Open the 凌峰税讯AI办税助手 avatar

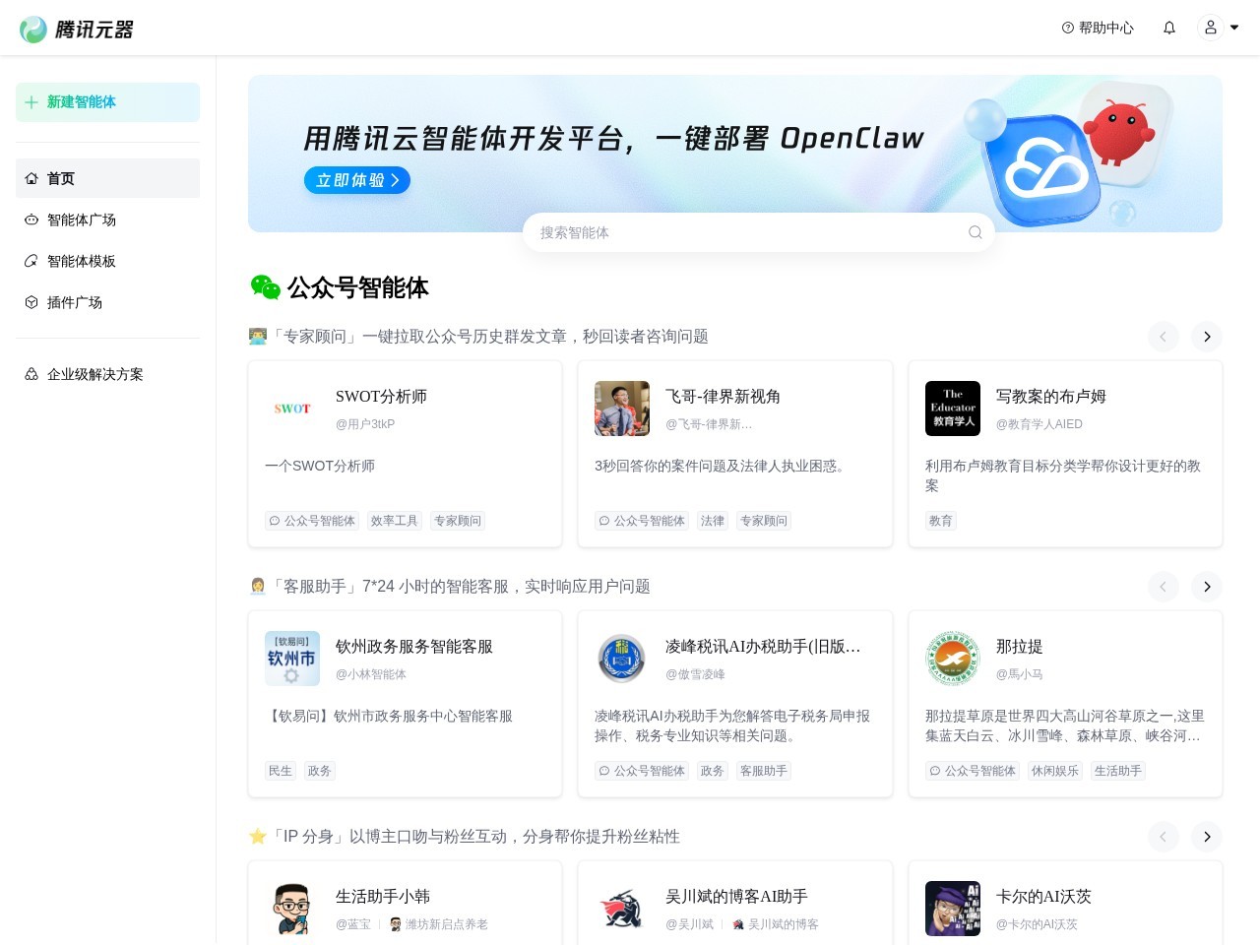622,659
